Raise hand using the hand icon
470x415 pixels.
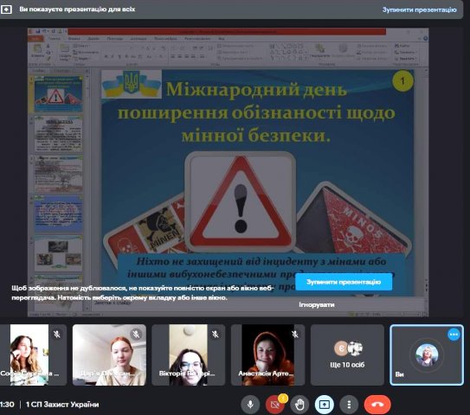[299, 405]
